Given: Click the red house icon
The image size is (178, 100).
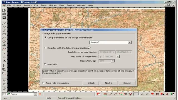Looking at the screenshot, I should [152, 94].
